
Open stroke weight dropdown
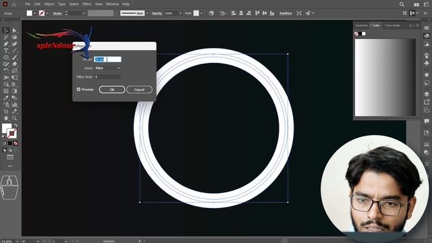point(84,13)
